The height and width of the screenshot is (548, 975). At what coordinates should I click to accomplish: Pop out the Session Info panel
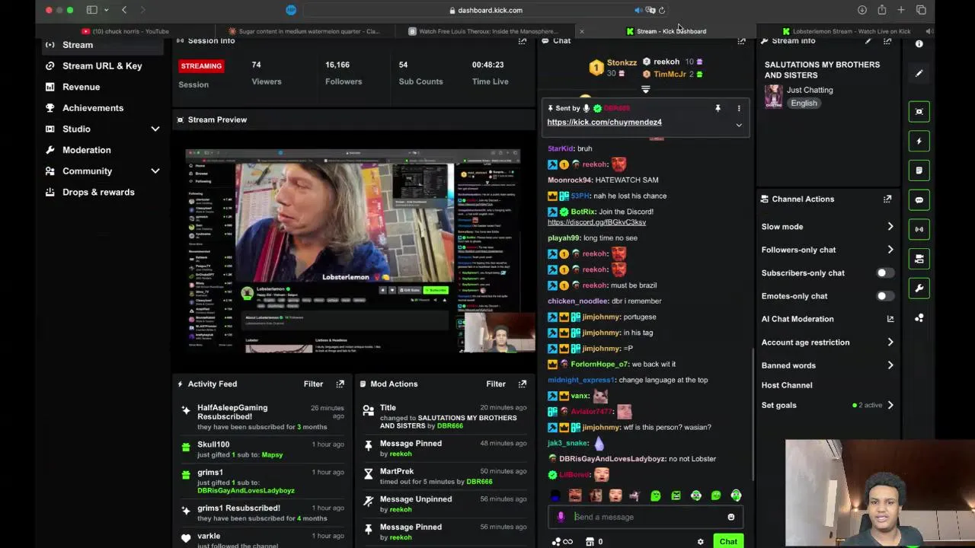(522, 41)
